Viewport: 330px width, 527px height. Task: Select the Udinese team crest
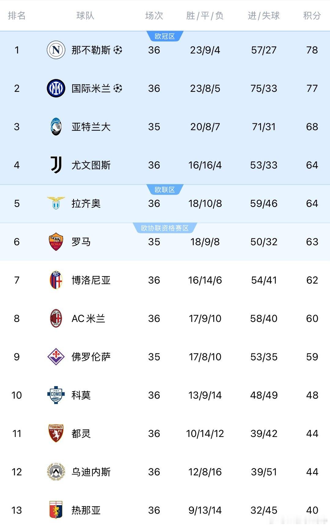pos(56,472)
